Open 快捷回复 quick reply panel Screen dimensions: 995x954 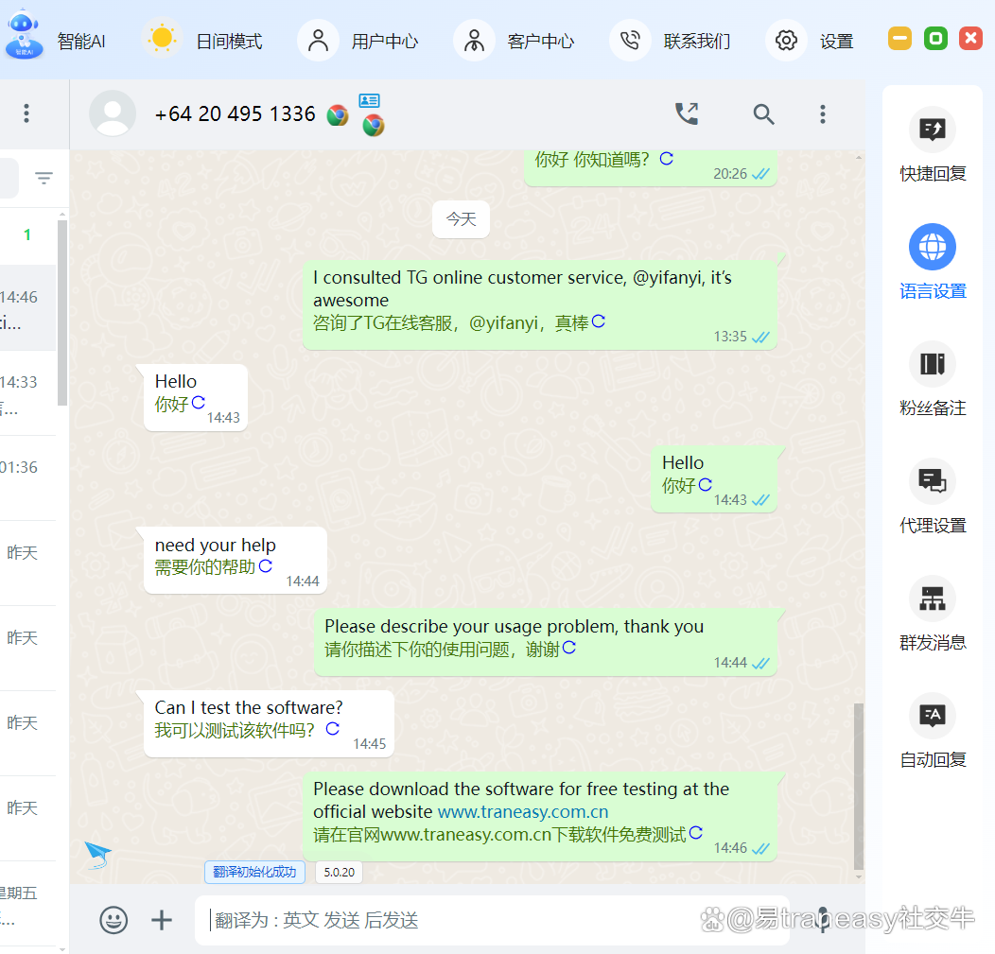(x=933, y=146)
